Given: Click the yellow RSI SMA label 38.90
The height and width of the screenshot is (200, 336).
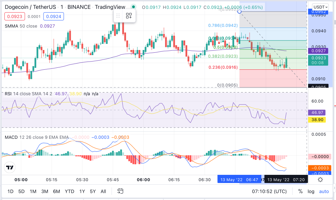Looking at the screenshot, I should tap(317, 120).
